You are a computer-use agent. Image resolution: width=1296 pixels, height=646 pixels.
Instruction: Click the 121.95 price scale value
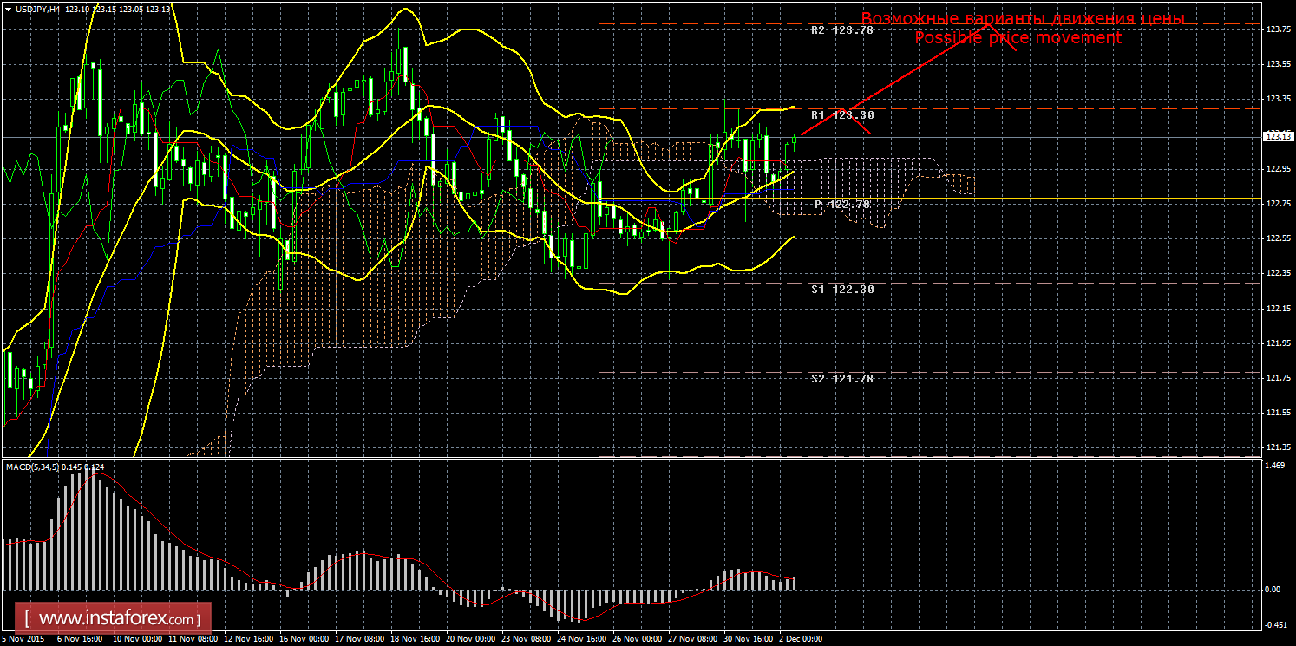[1278, 343]
